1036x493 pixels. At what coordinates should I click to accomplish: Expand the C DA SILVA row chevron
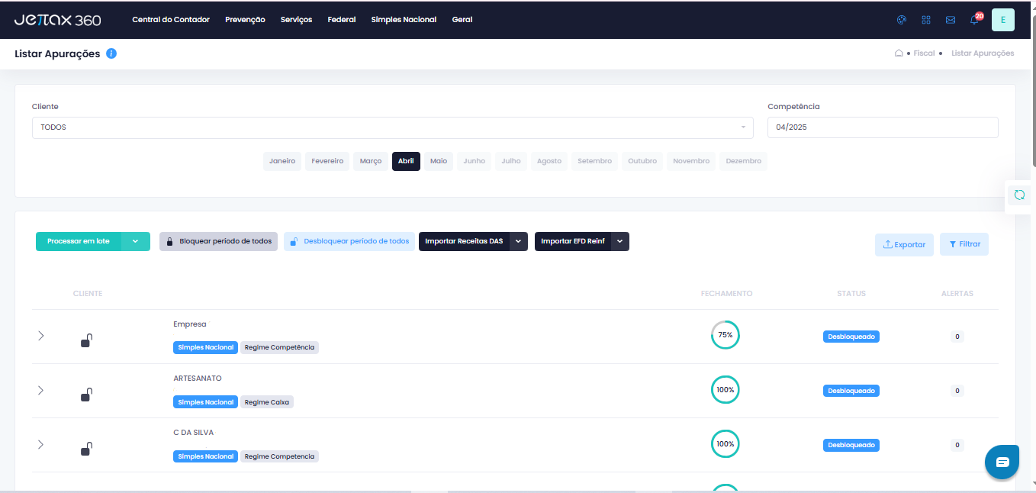(41, 444)
